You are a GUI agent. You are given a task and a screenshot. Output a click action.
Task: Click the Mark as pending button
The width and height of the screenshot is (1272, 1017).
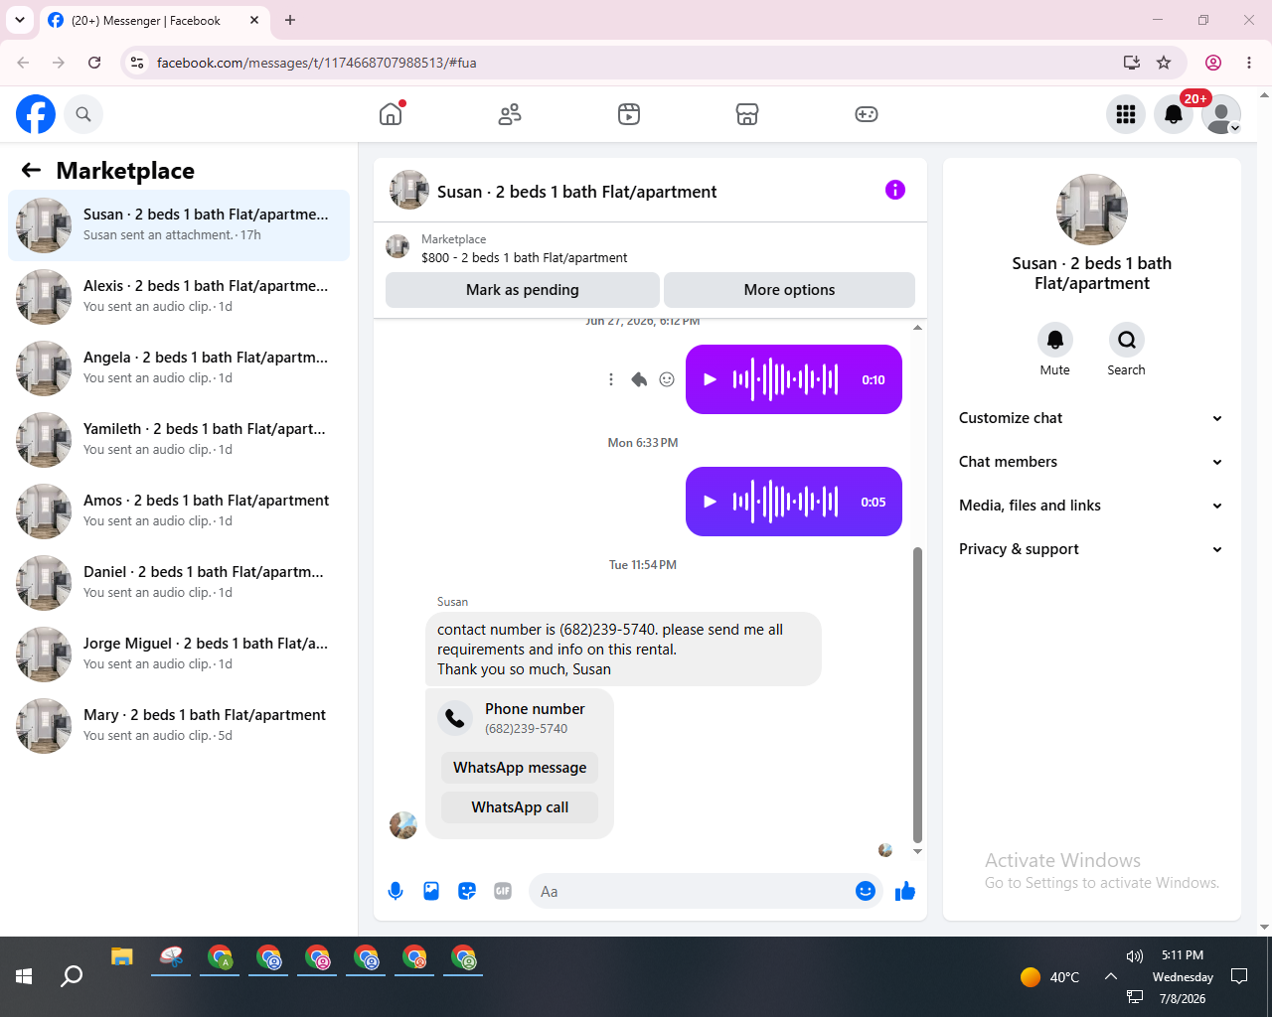coord(523,290)
